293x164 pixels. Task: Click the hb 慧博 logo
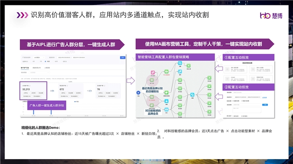pyautogui.click(x=271, y=15)
